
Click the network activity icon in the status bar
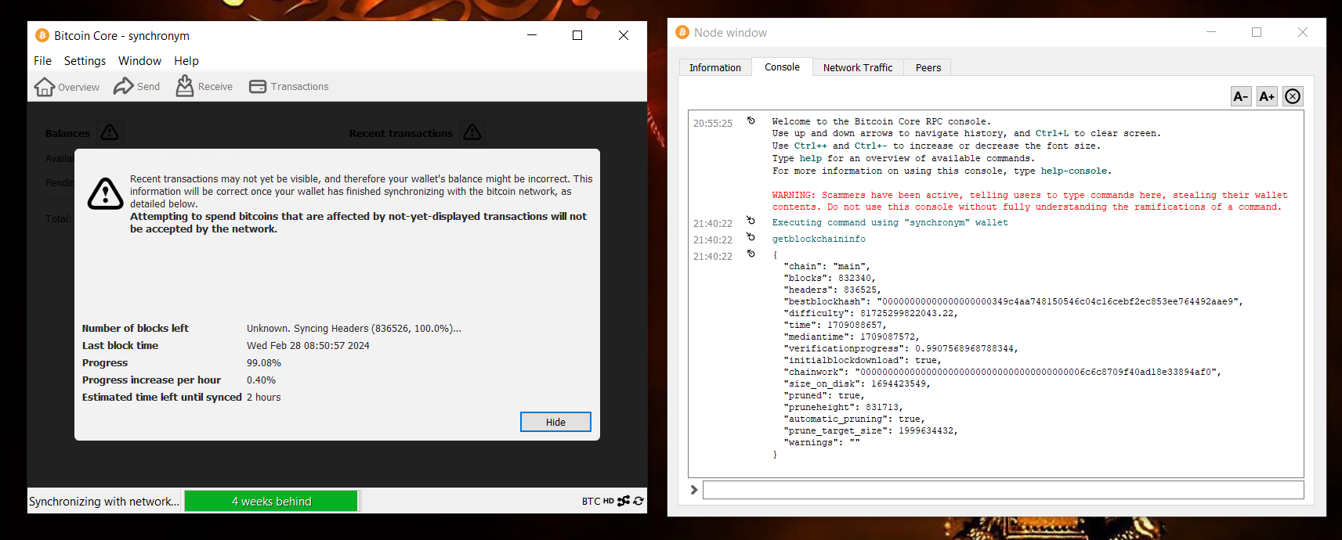tap(624, 501)
